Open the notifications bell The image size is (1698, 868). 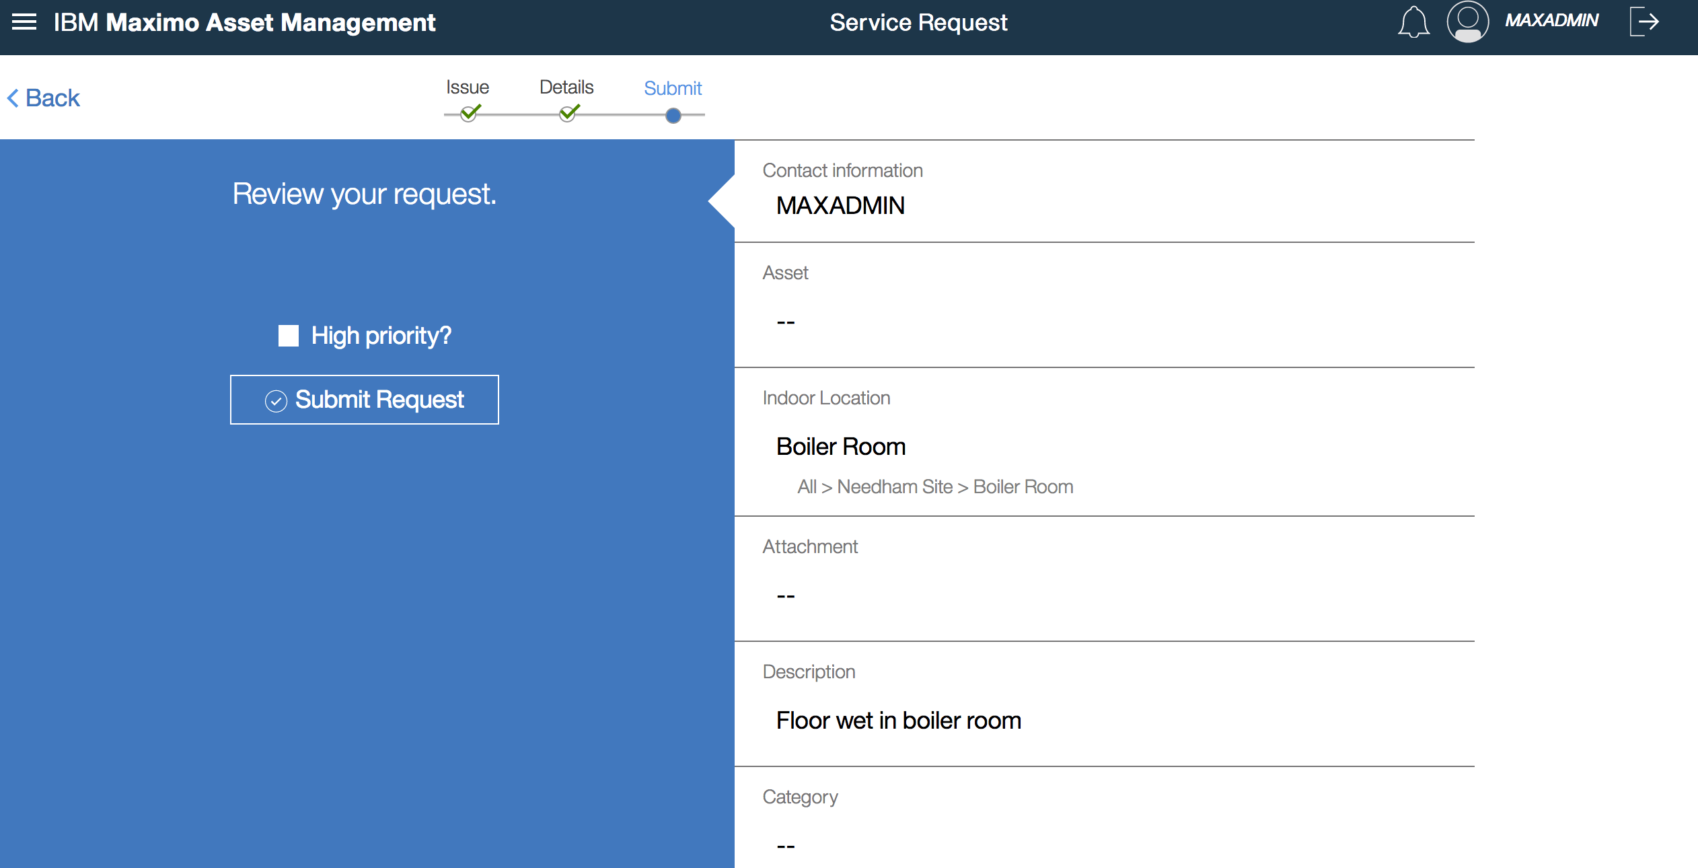(x=1414, y=22)
